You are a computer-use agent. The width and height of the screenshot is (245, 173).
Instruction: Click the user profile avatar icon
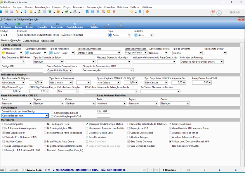coord(219,13)
